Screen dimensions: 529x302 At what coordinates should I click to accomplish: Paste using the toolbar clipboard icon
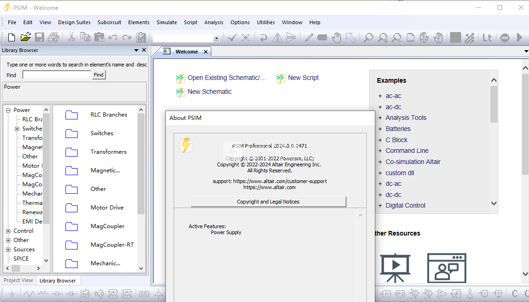[99, 38]
